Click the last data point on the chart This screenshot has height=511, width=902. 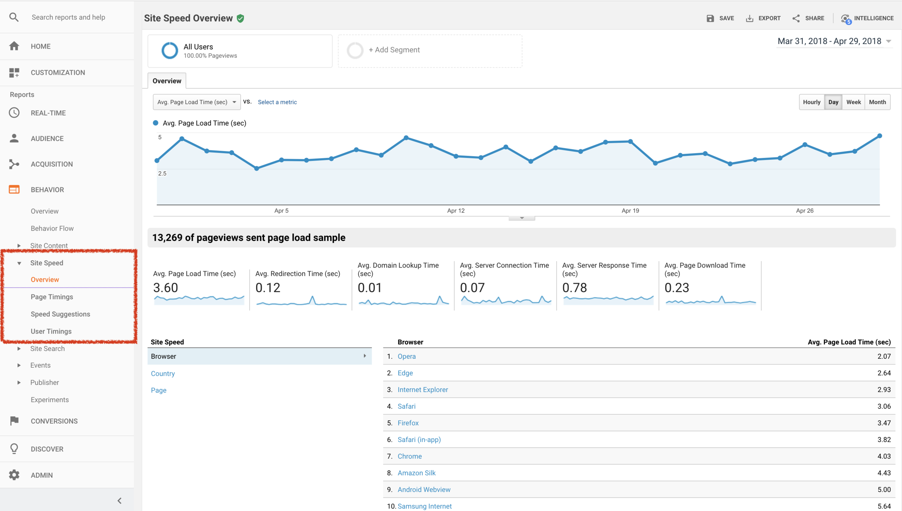click(880, 136)
